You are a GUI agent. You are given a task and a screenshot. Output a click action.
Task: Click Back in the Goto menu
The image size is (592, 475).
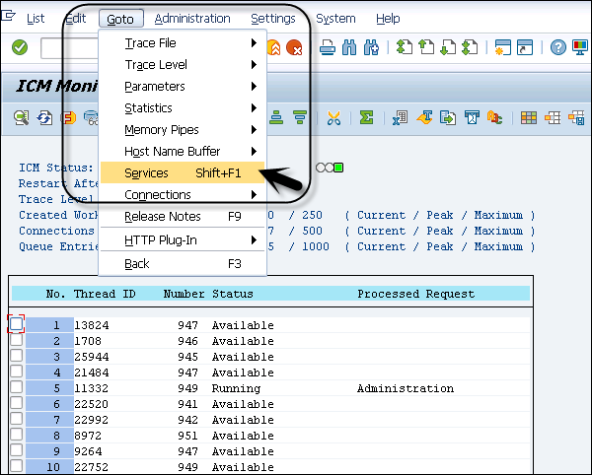[138, 264]
